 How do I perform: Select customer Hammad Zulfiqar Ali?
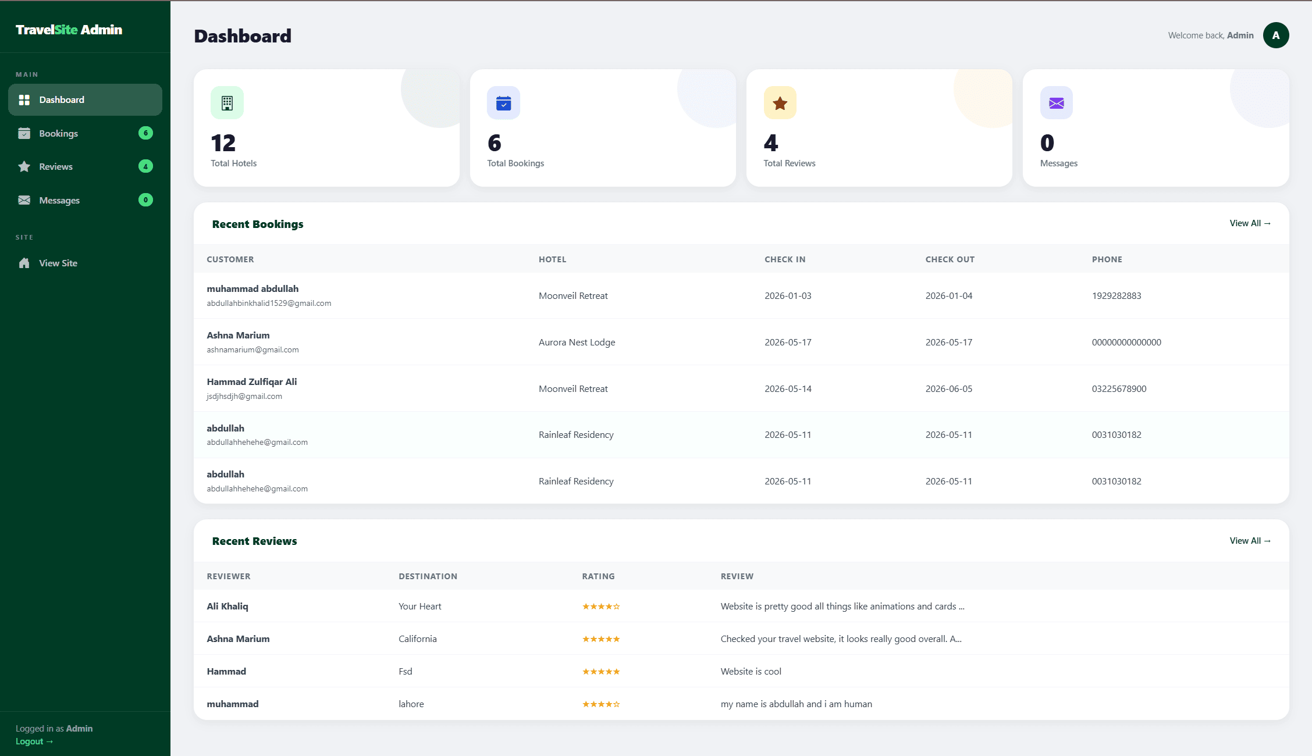coord(252,381)
